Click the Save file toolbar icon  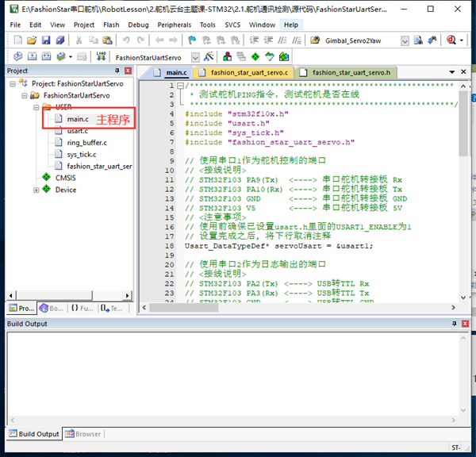(46, 40)
